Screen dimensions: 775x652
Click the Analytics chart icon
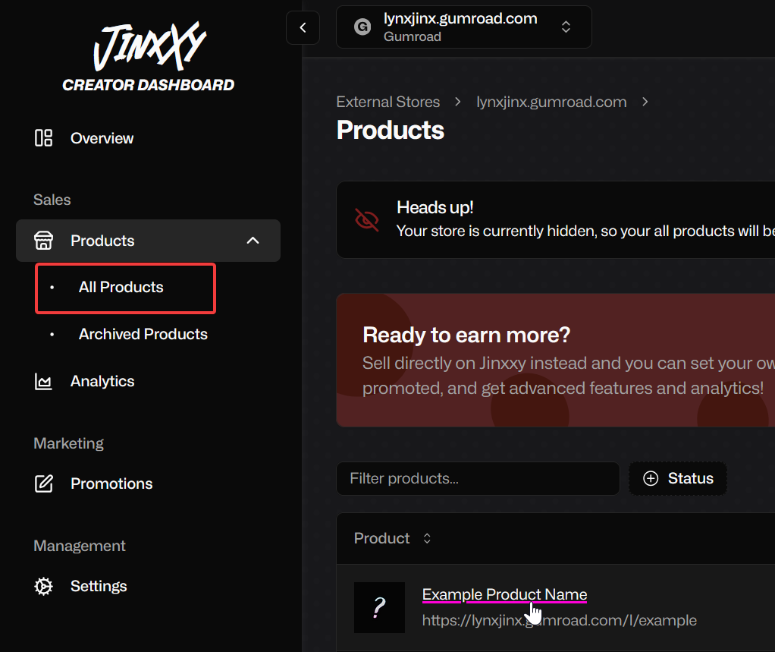43,381
